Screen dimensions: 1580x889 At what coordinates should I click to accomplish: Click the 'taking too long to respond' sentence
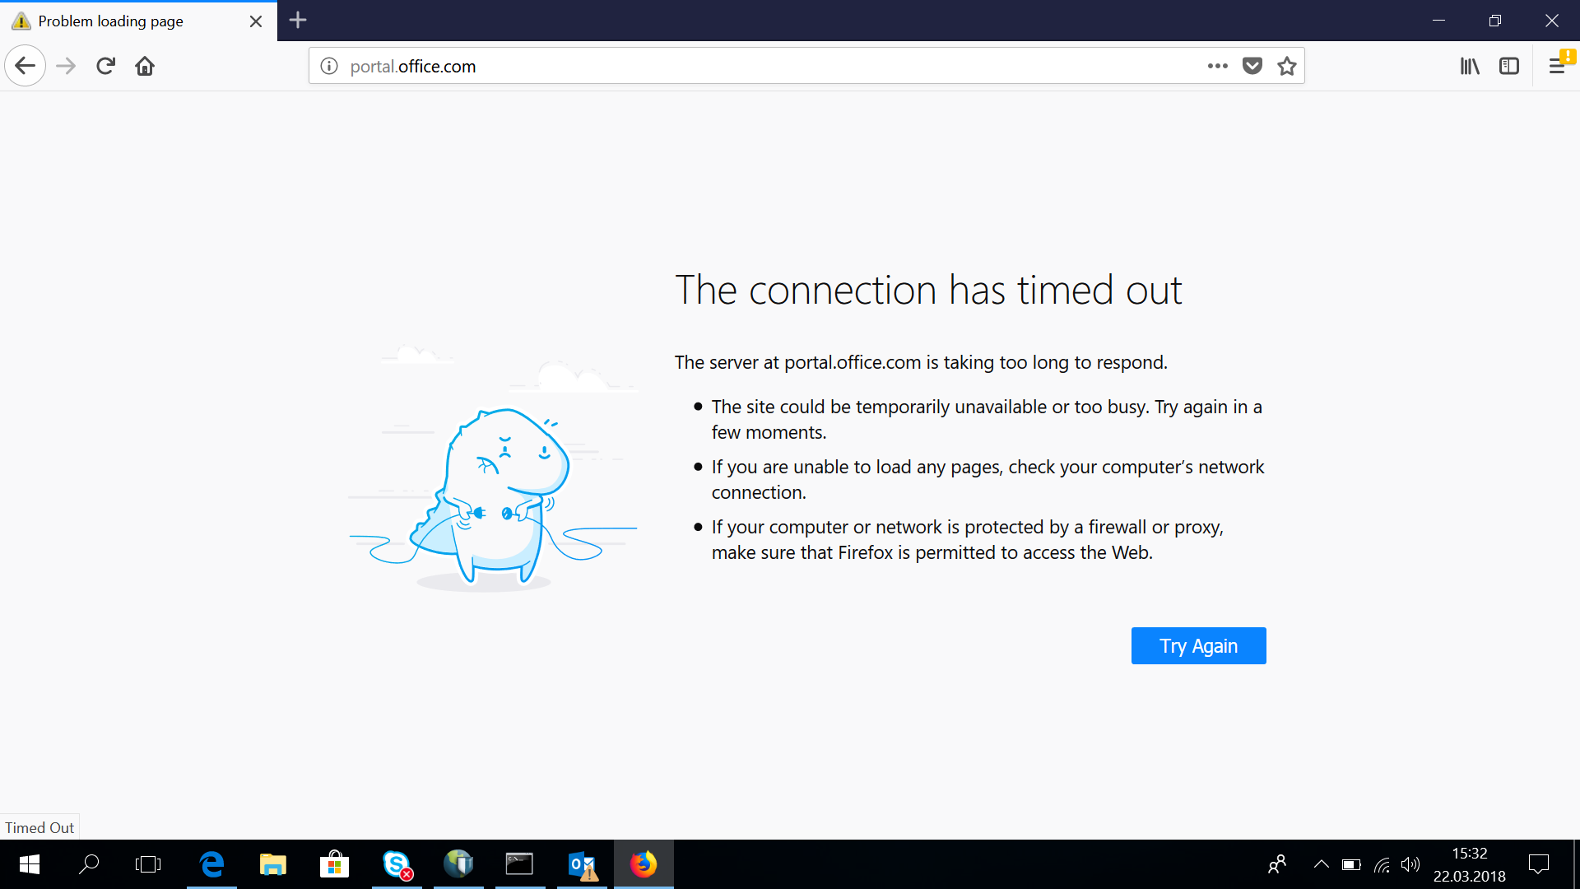[921, 362]
